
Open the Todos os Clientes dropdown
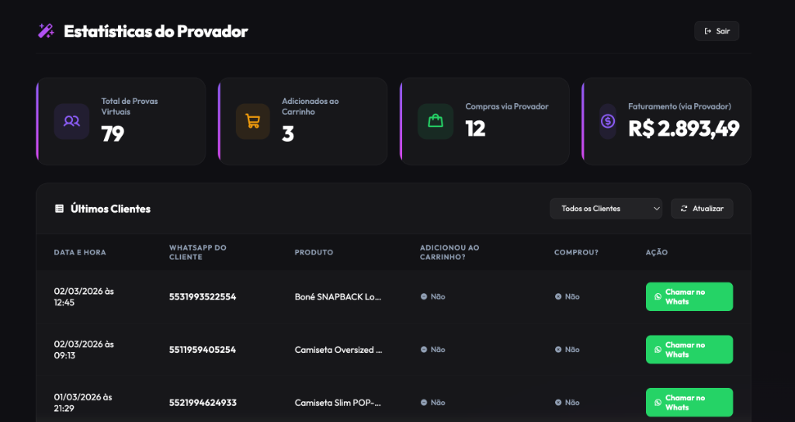(606, 209)
